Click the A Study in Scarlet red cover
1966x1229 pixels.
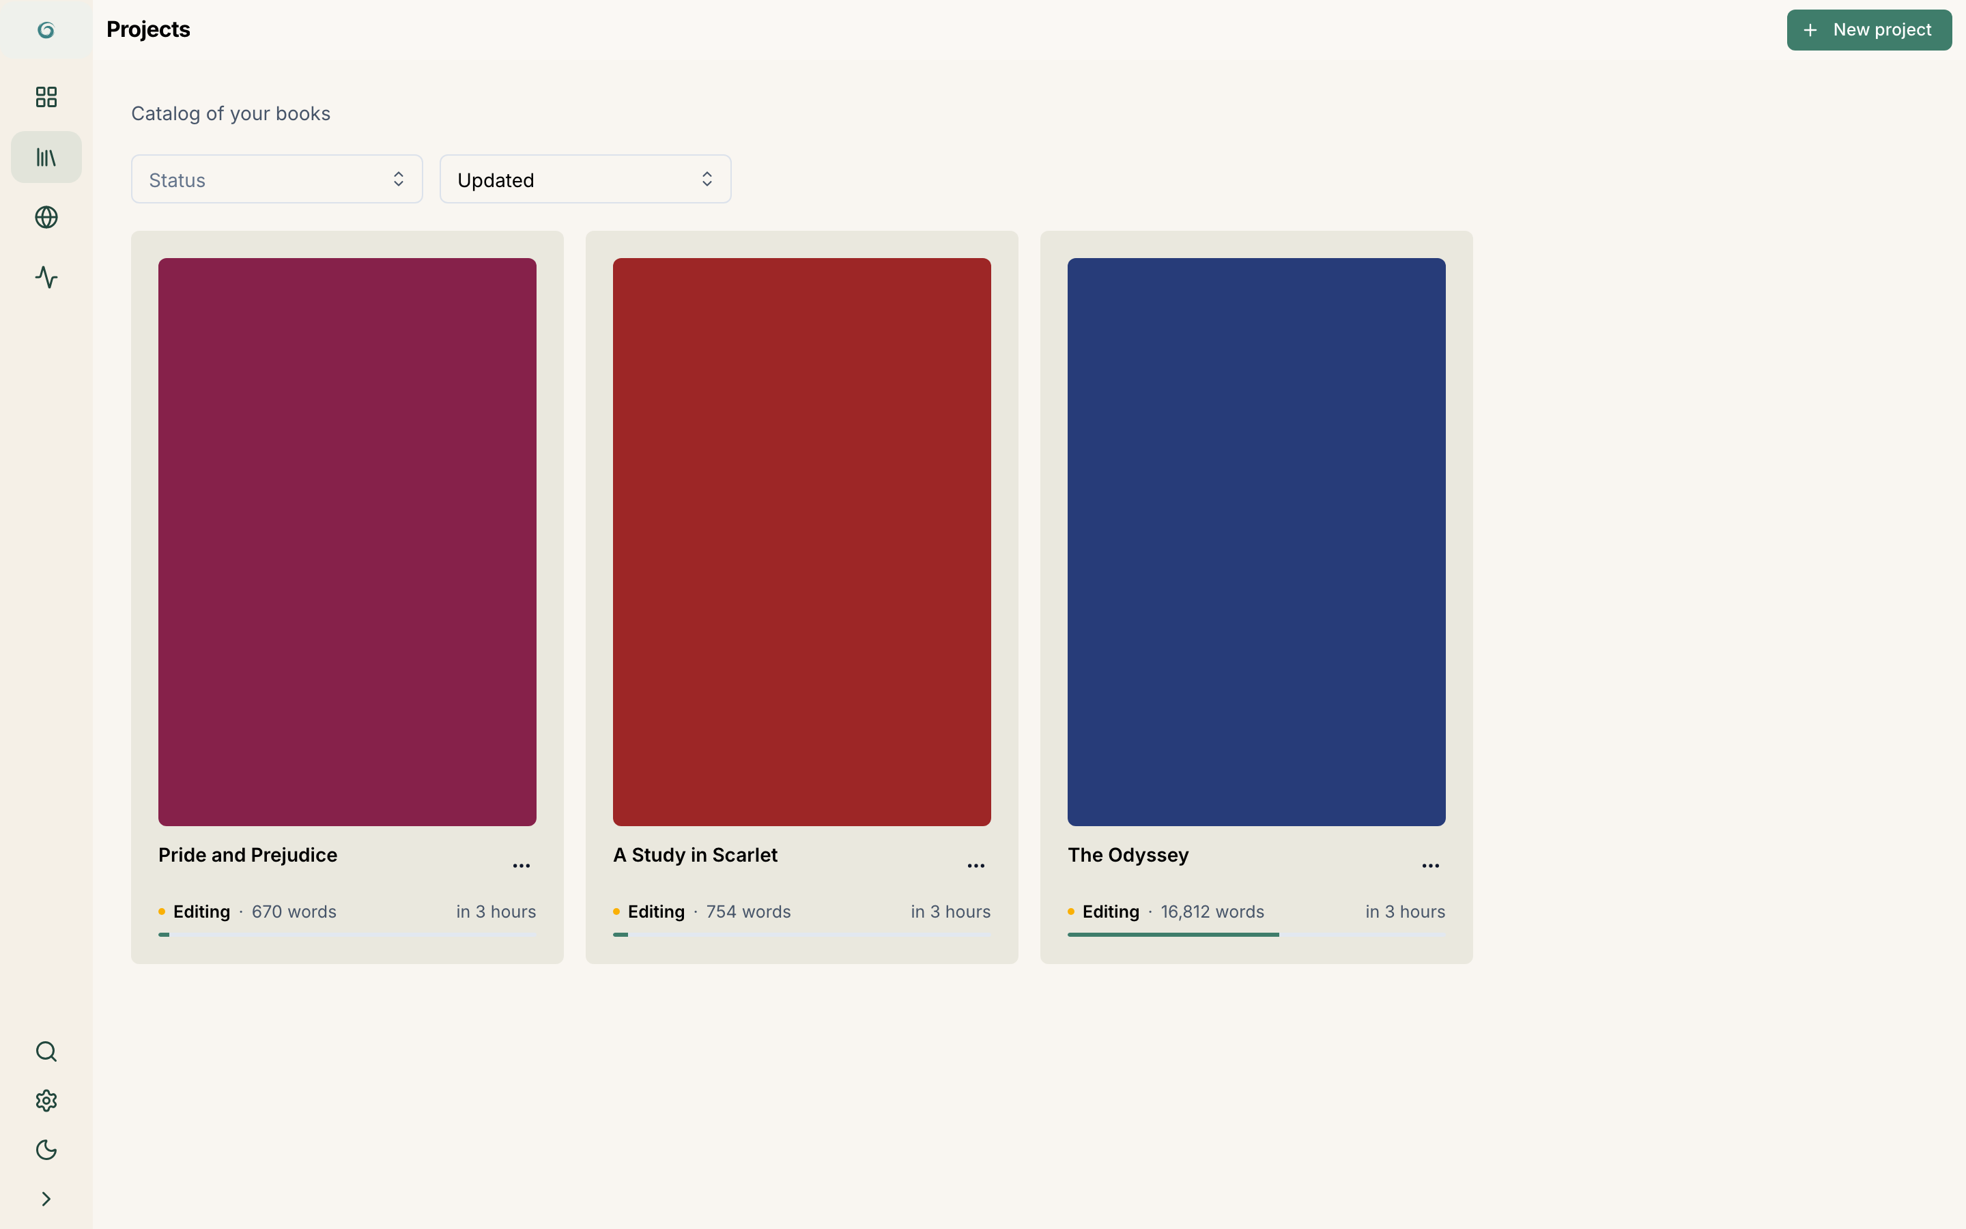pos(802,542)
